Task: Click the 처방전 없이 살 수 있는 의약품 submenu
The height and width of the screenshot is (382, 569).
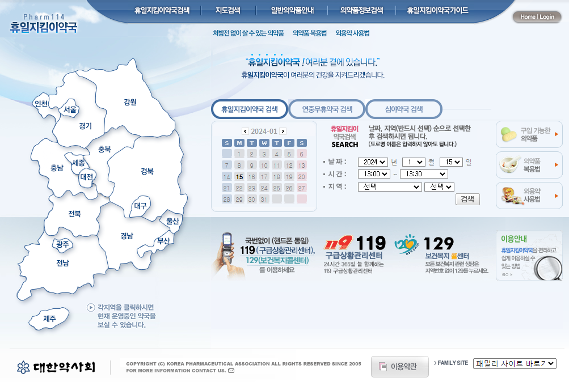Action: click(248, 33)
